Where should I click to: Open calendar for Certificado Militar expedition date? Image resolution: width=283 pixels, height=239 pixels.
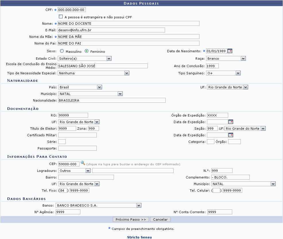pyautogui.click(x=230, y=135)
